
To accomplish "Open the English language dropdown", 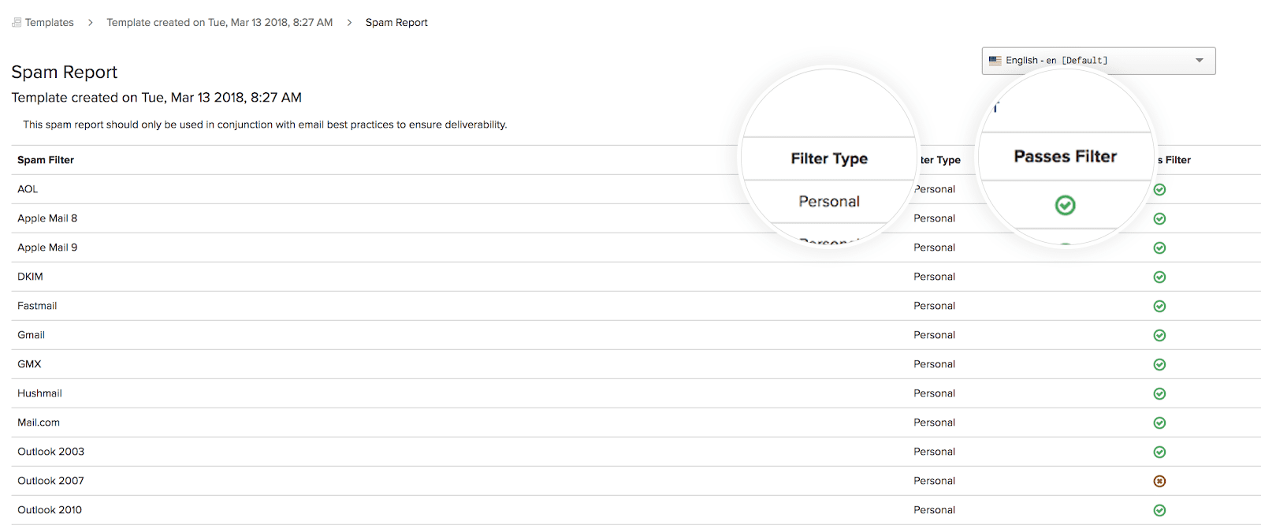I will click(x=1098, y=61).
